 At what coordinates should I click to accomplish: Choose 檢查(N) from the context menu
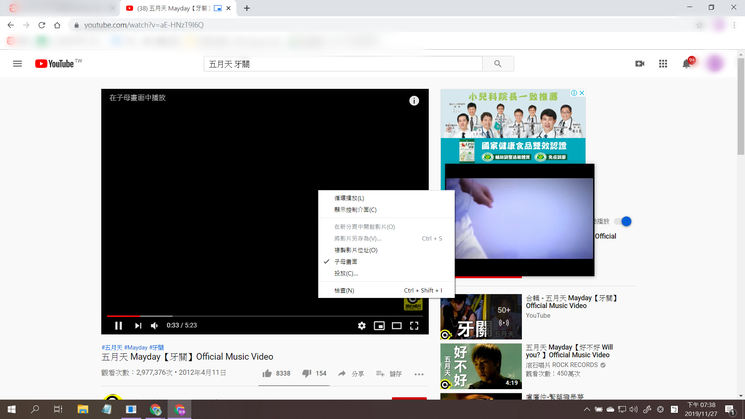386,290
